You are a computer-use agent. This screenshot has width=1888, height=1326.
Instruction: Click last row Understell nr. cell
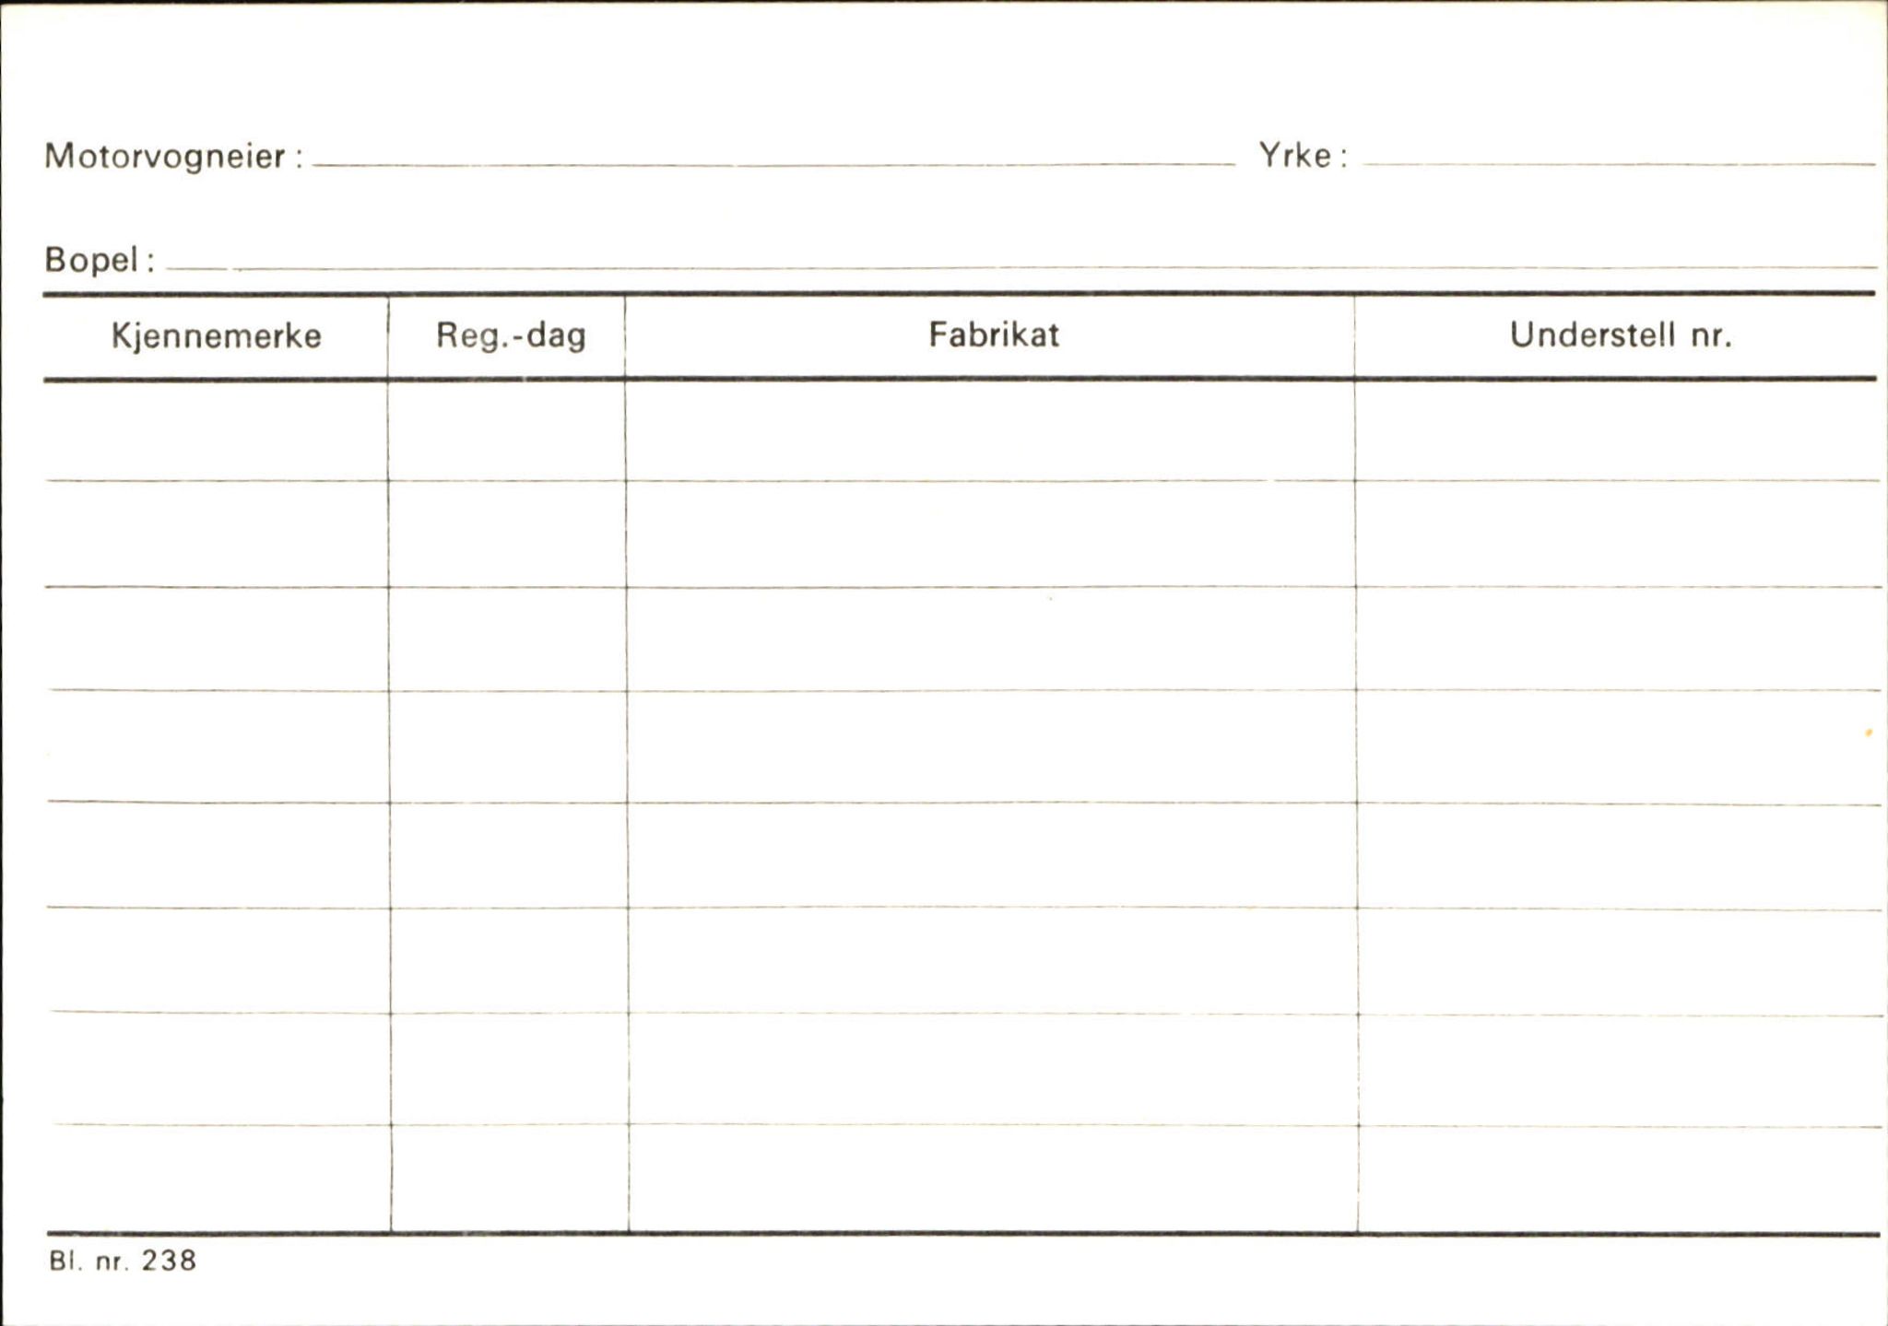click(x=1620, y=1179)
